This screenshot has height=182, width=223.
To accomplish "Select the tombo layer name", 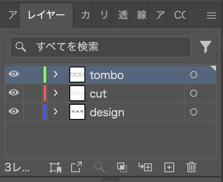I will (x=107, y=75).
